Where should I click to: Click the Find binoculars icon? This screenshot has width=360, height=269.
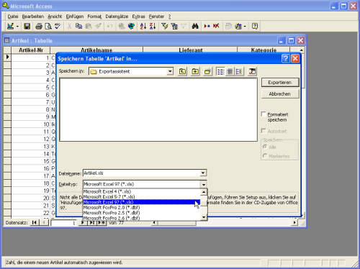click(x=195, y=26)
